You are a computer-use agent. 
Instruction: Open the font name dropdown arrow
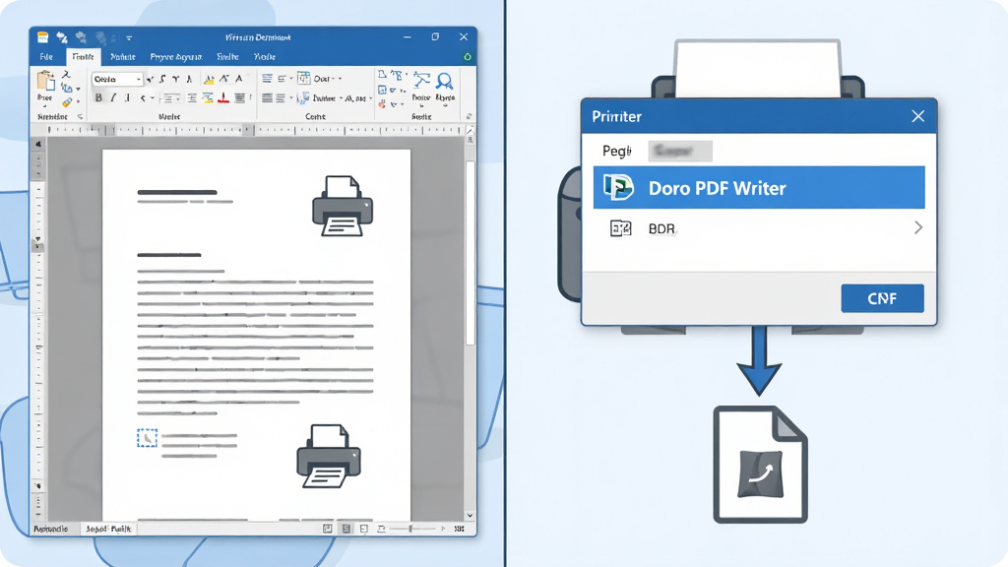tap(138, 79)
